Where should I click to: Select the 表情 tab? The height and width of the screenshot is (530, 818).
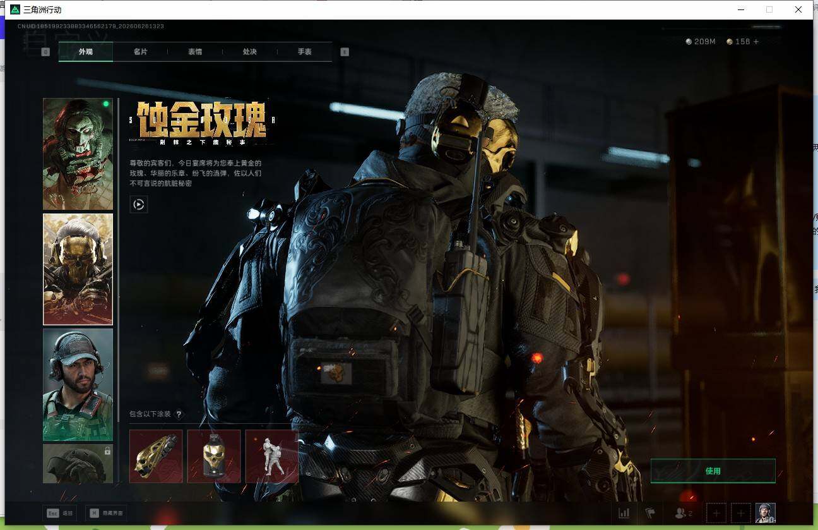[x=195, y=52]
